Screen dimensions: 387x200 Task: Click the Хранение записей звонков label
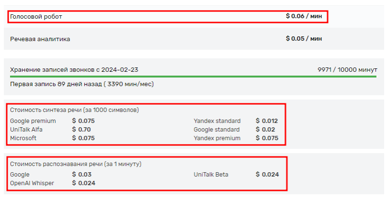click(74, 70)
